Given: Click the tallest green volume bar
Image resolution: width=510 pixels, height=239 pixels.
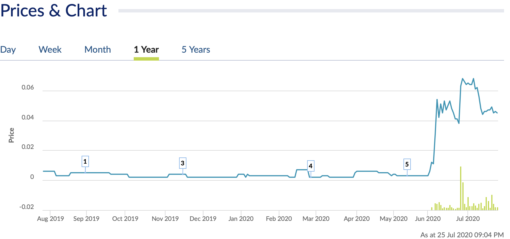Looking at the screenshot, I should point(461,188).
